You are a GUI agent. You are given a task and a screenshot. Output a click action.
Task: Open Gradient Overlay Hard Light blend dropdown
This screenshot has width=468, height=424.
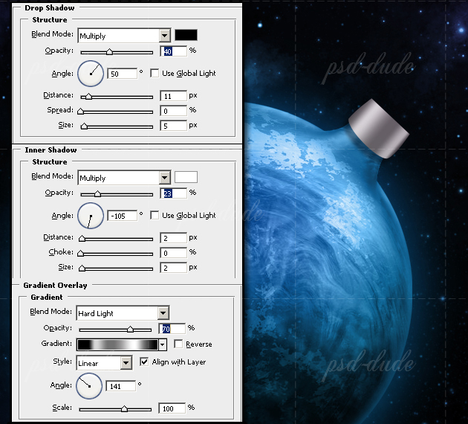coord(163,313)
